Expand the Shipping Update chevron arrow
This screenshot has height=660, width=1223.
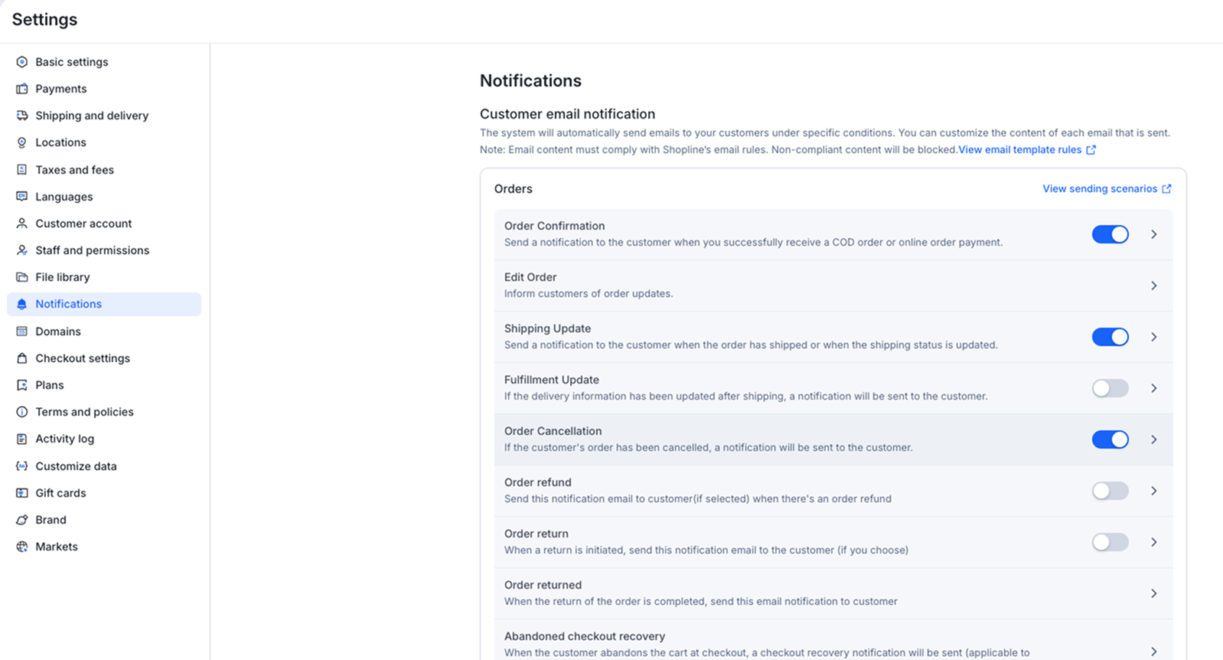[x=1153, y=337]
